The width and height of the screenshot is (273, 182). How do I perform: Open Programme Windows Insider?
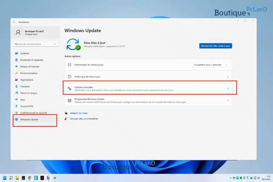click(148, 100)
